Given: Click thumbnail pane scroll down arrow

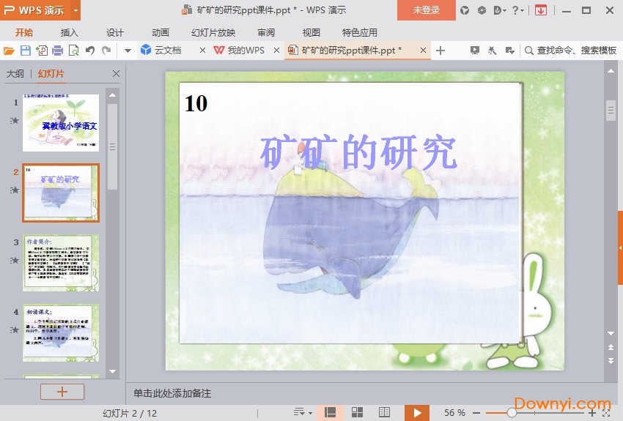Looking at the screenshot, I should coord(112,372).
